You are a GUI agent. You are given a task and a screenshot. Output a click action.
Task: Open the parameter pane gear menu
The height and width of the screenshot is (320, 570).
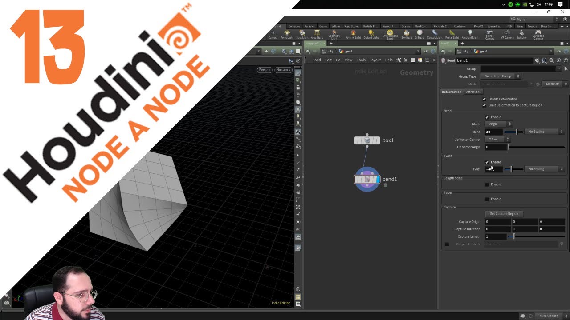pyautogui.click(x=537, y=60)
